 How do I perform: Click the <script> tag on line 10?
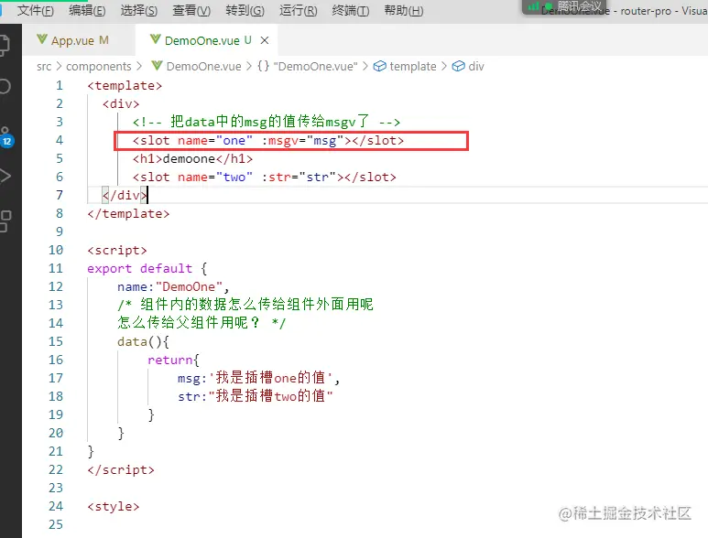point(117,251)
